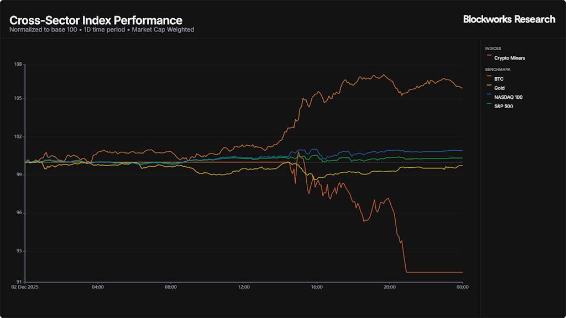This screenshot has height=318, width=566.
Task: Toggle the S&P 500 legend entry
Action: [x=503, y=106]
